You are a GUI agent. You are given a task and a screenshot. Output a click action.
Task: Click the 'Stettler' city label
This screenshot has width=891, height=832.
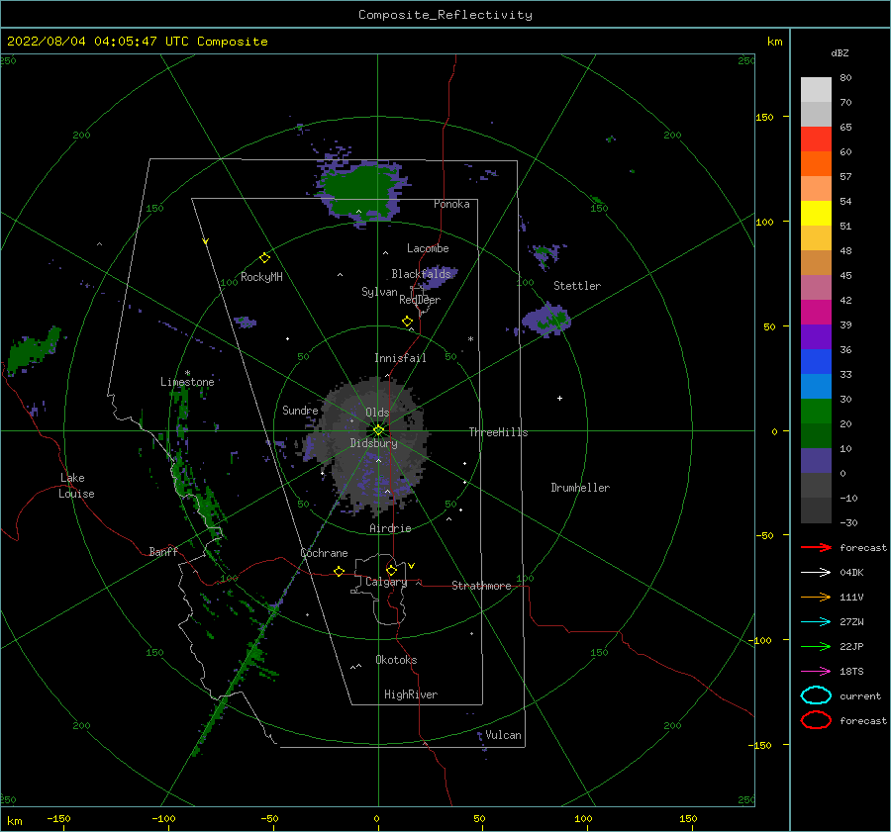point(577,286)
